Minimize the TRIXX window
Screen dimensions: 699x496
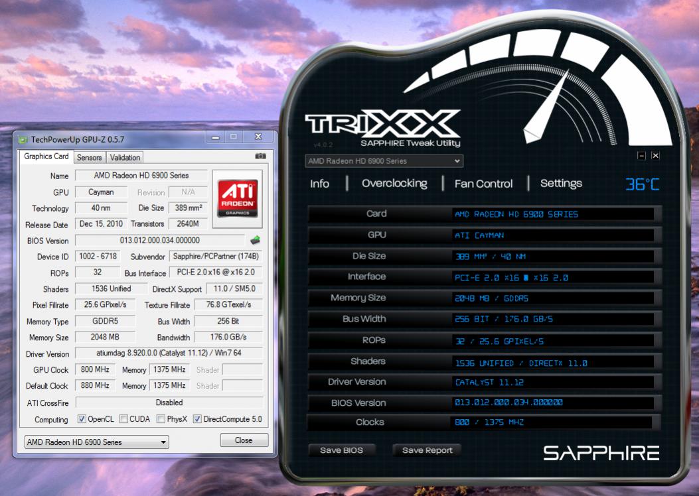click(x=641, y=156)
